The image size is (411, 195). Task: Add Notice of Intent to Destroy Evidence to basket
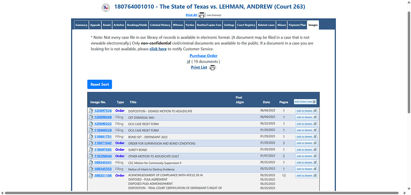(307, 169)
